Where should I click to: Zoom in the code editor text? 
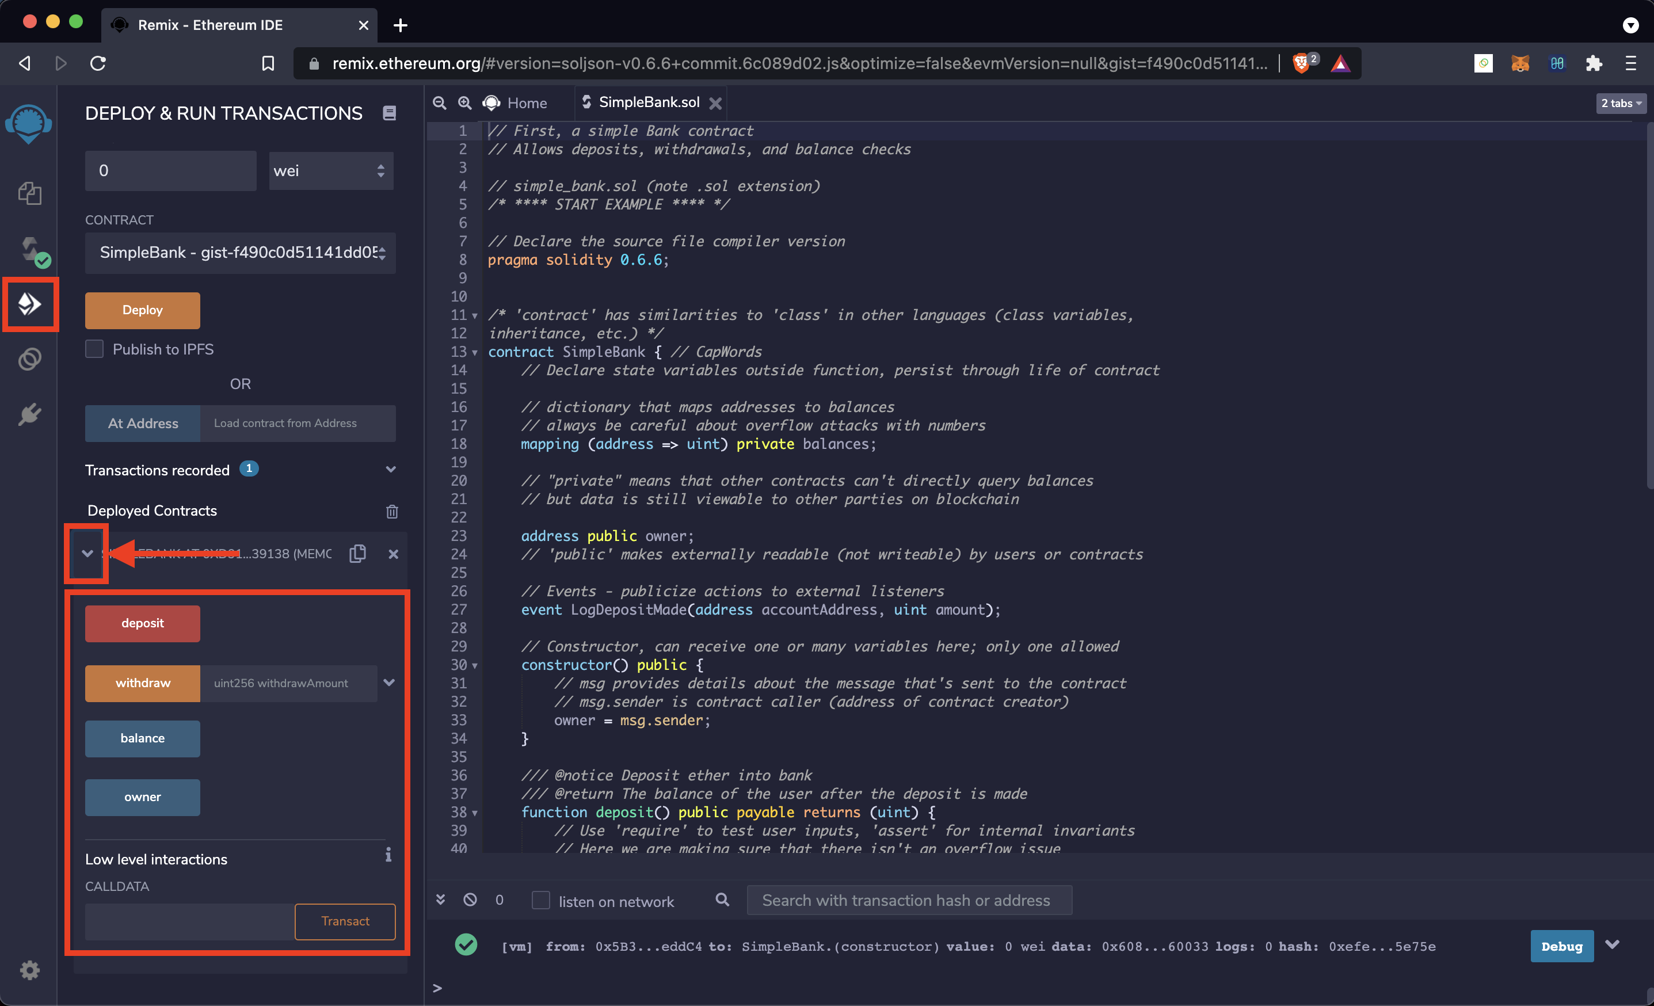(464, 102)
